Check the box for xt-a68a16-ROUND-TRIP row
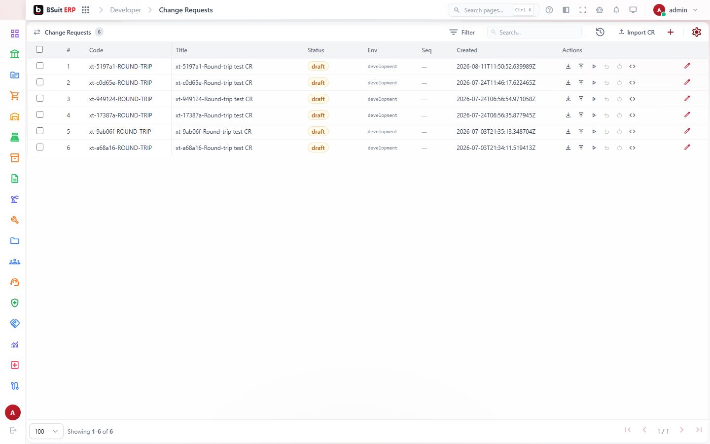710x444 pixels. (x=40, y=147)
